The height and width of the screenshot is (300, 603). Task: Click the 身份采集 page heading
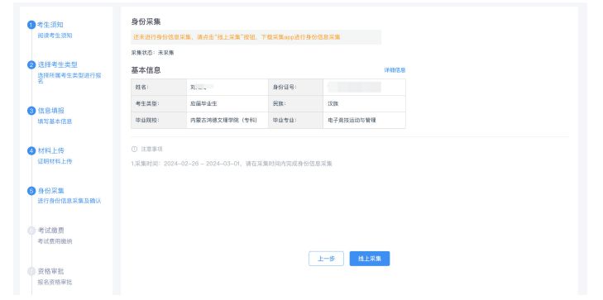[x=146, y=21]
